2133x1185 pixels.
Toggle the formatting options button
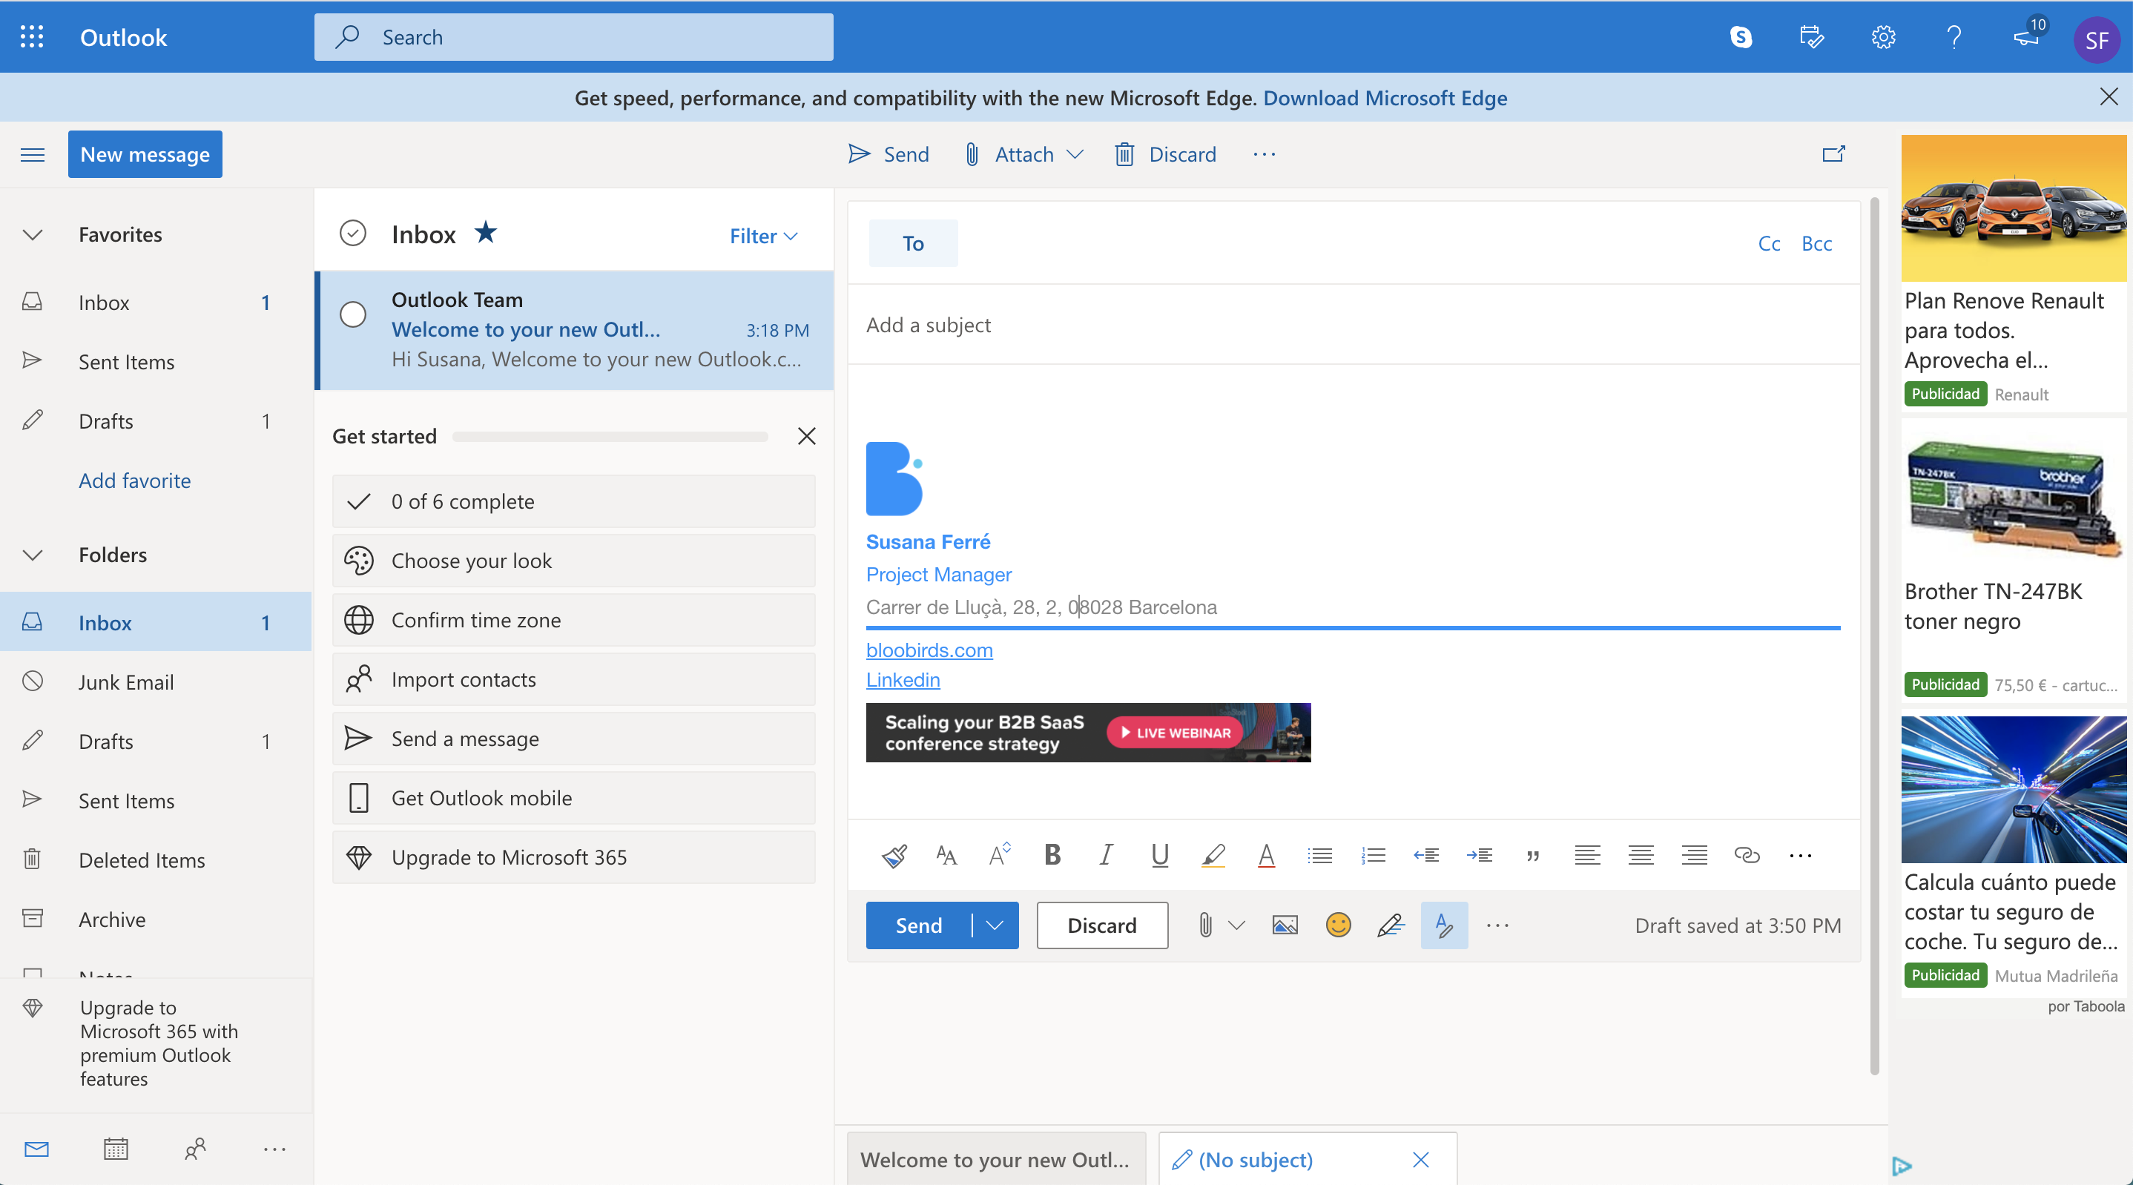point(1444,925)
